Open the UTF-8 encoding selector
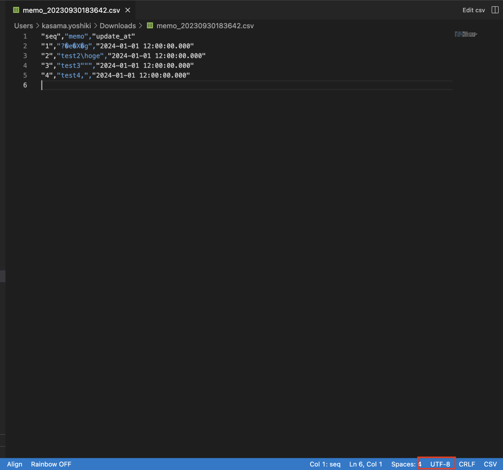The height and width of the screenshot is (470, 503). coord(440,464)
